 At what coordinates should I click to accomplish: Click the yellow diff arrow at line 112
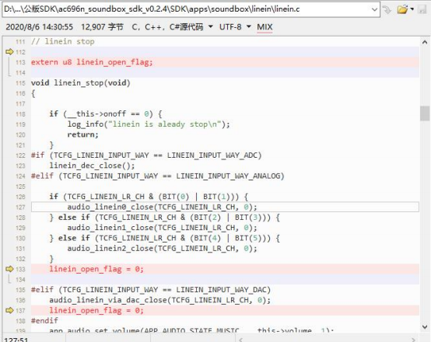9,51
